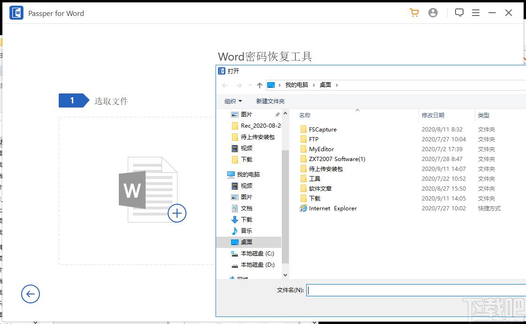Select the 软件文章 folder
526x324 pixels.
pyautogui.click(x=316, y=188)
